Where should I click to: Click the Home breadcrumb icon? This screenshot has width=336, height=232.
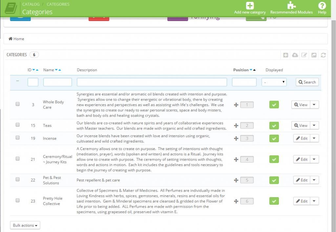(x=10, y=39)
